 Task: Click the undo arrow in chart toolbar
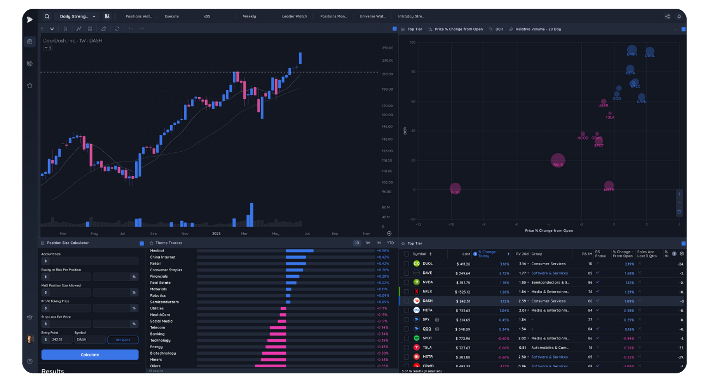point(131,29)
